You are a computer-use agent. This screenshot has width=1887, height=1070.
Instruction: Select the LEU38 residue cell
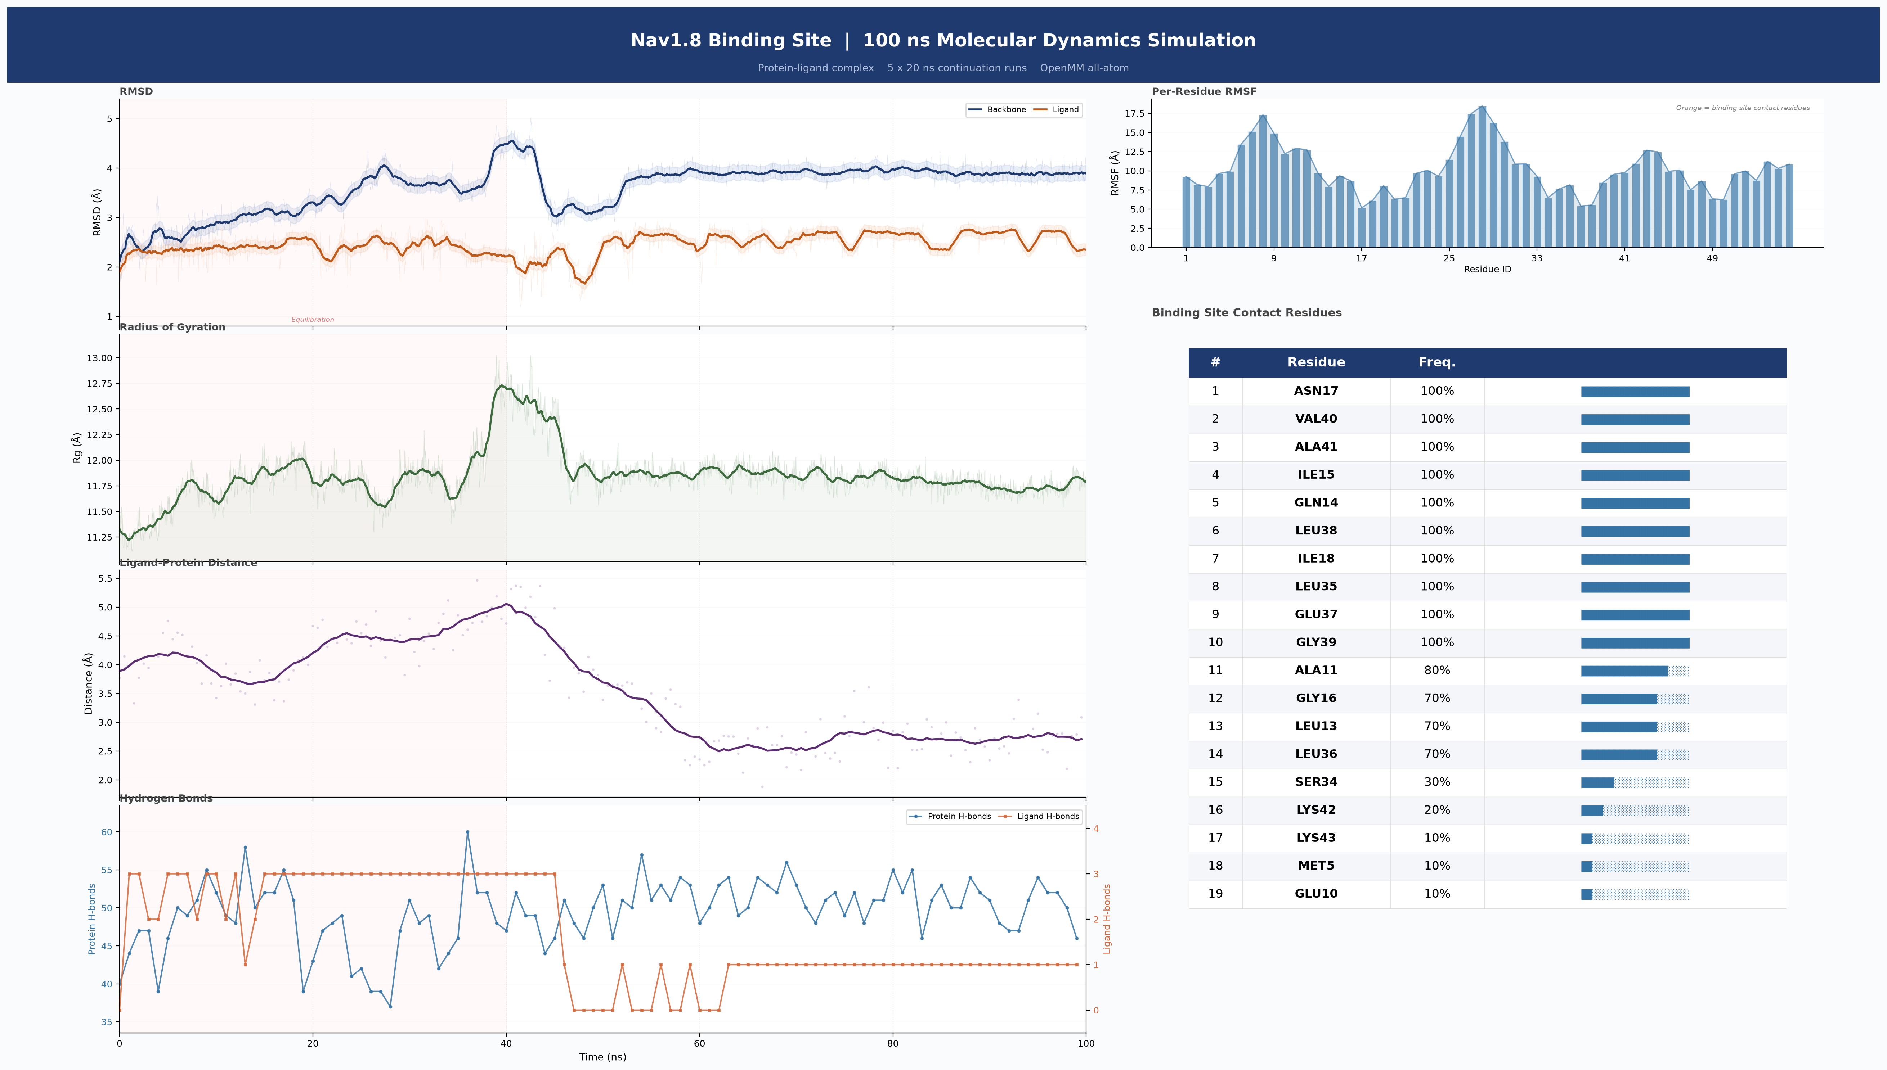(1316, 531)
